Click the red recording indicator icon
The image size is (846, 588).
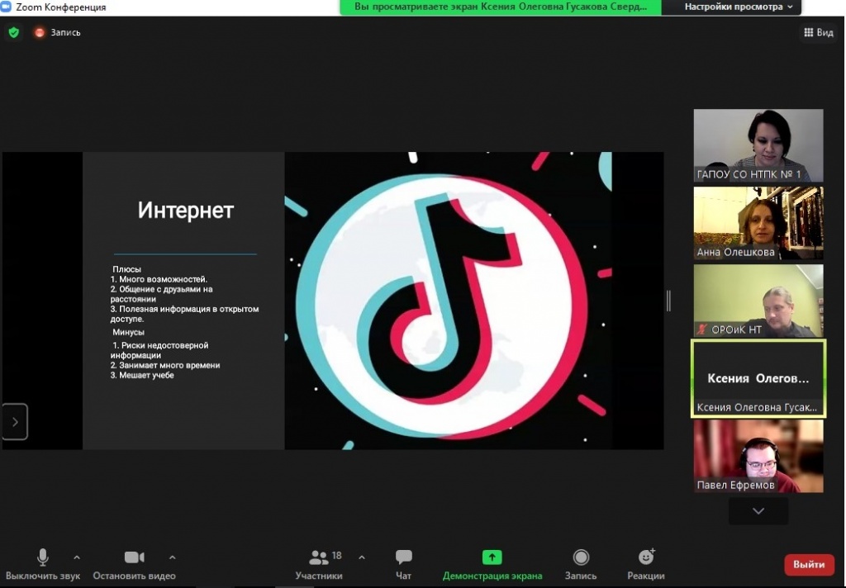40,32
